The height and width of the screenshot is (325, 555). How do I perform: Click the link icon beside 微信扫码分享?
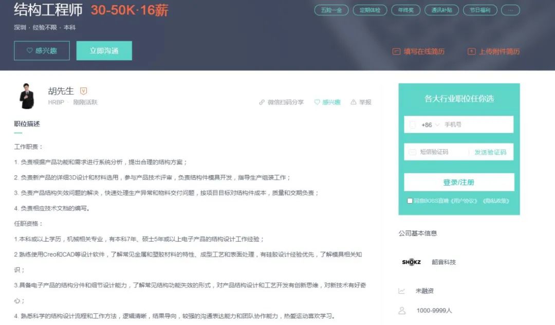[x=262, y=102]
